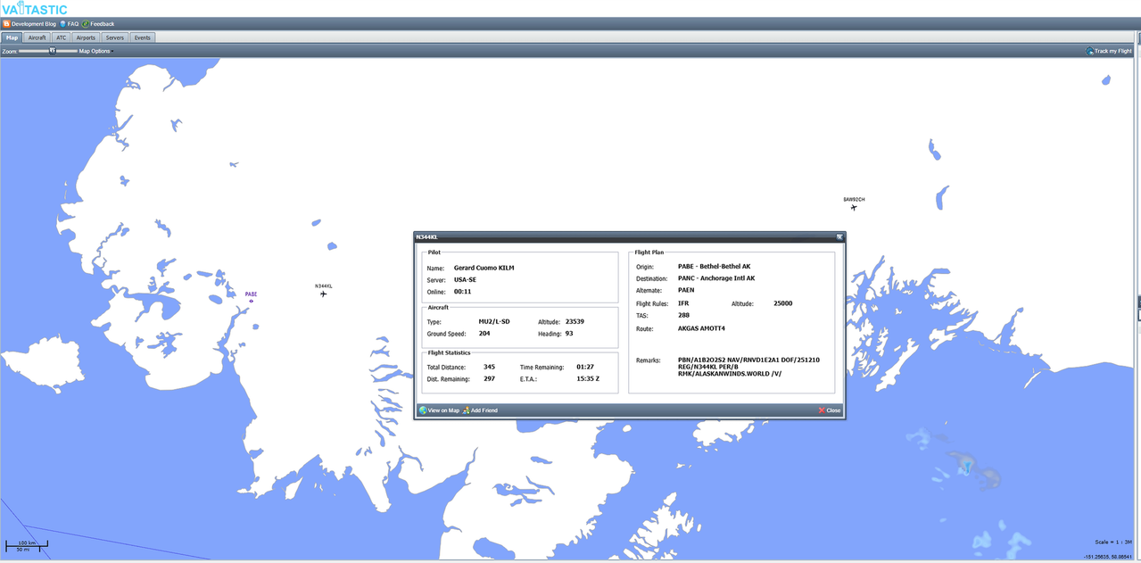1141x563 pixels.
Task: Close the N344KL dialog with Close button
Action: (830, 410)
